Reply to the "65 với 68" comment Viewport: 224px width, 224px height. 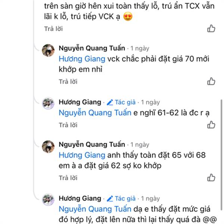[68, 177]
